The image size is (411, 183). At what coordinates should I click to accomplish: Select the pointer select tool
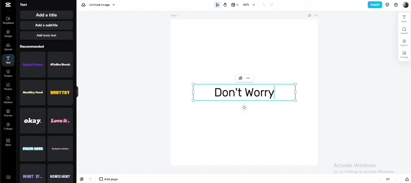217,5
